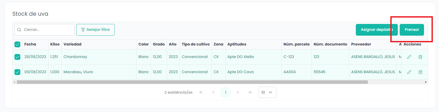Jump to first page double arrow
The width and height of the screenshot is (439, 112).
click(x=201, y=92)
